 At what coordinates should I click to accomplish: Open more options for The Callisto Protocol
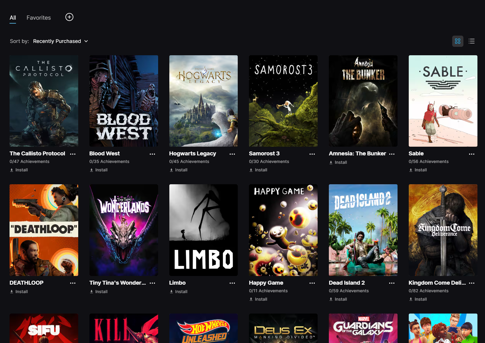73,154
